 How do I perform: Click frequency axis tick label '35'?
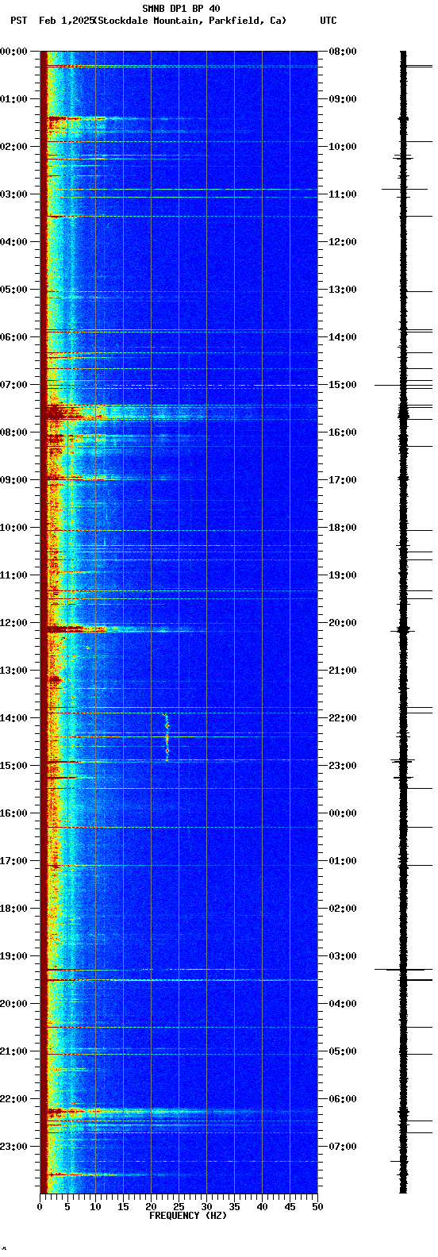pyautogui.click(x=234, y=1207)
